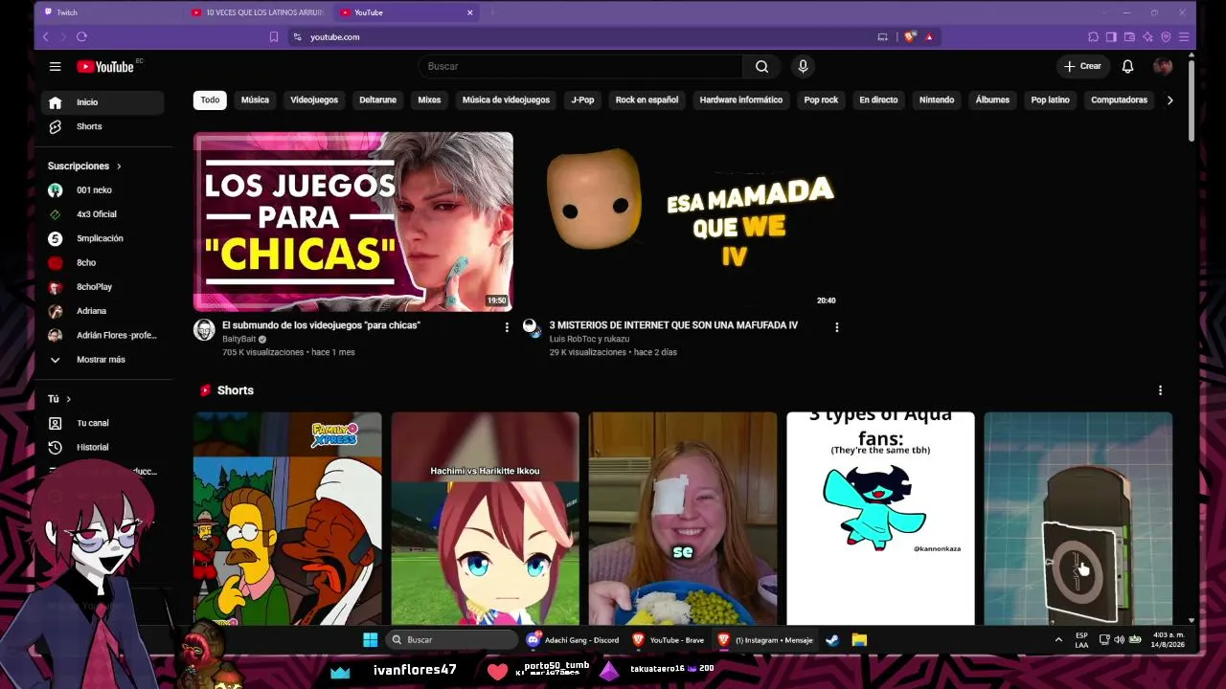
Task: Show hidden system tray icons
Action: tap(1058, 640)
